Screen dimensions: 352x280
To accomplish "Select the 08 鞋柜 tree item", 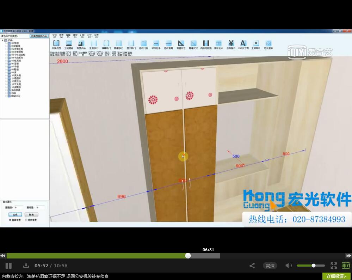I will (x=15, y=70).
